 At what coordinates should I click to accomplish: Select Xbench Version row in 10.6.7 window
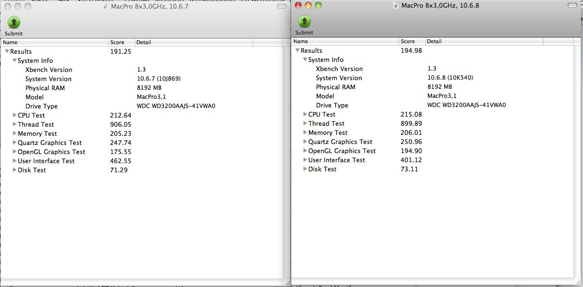tap(141, 70)
